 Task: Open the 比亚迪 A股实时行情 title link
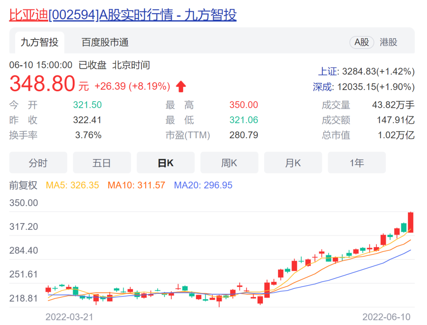(123, 15)
